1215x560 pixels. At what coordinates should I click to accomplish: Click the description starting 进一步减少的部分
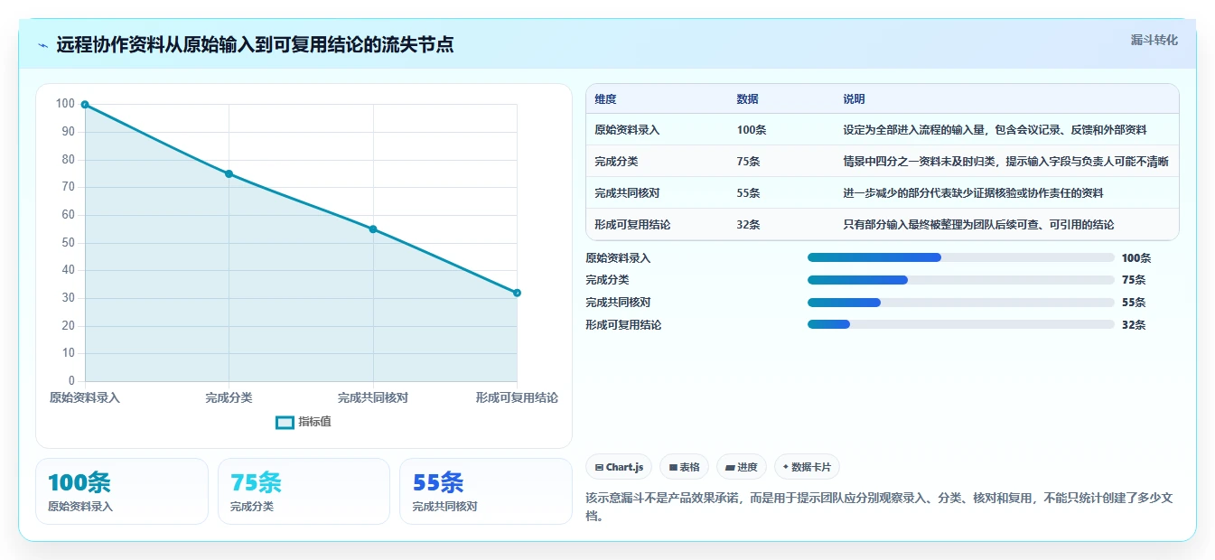pyautogui.click(x=973, y=192)
